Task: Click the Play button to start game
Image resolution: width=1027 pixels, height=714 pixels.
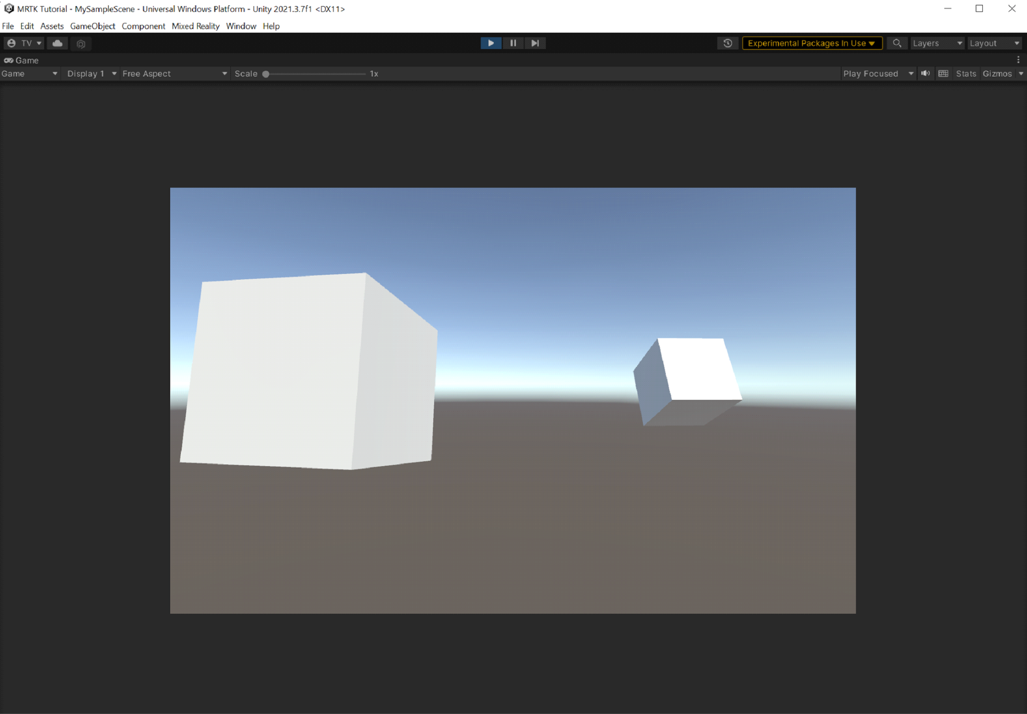Action: pos(490,43)
